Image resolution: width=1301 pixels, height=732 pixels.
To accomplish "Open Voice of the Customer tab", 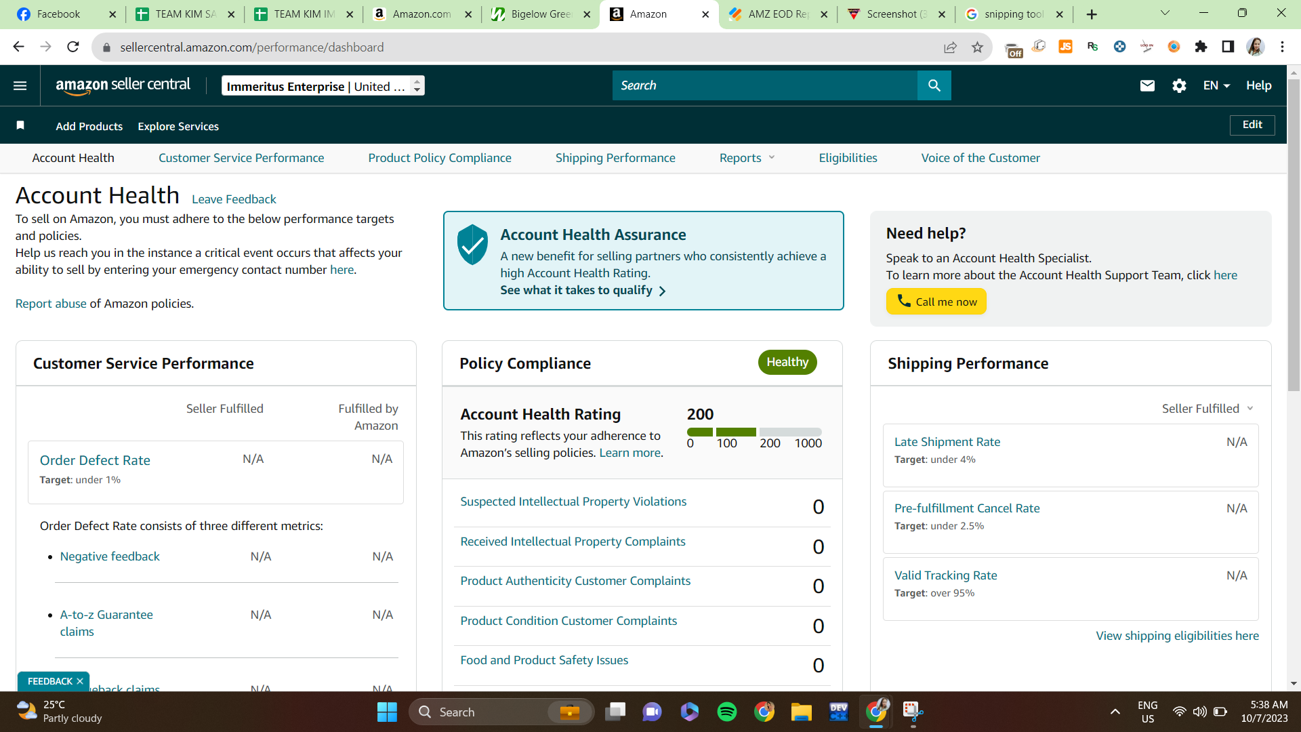I will pos(980,158).
